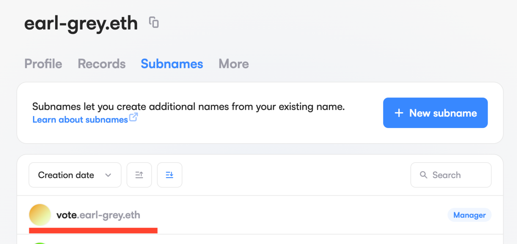
Task: Go to the More tab
Action: pyautogui.click(x=234, y=64)
